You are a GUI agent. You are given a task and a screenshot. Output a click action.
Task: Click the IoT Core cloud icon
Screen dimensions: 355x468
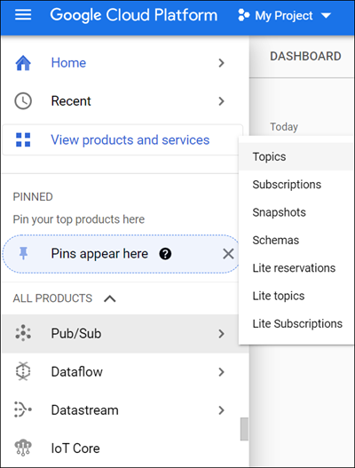23,448
